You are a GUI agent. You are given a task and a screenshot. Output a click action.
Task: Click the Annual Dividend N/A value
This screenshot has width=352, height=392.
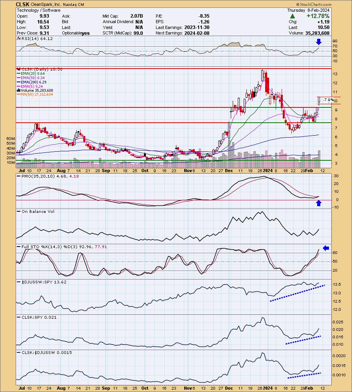pyautogui.click(x=139, y=22)
